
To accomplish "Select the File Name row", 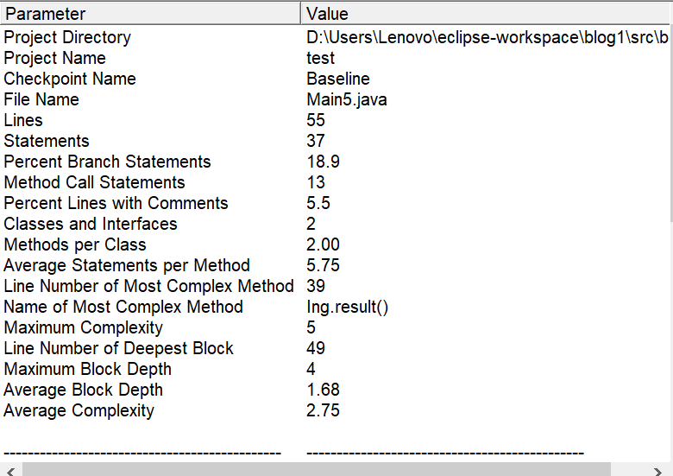I will pos(335,99).
